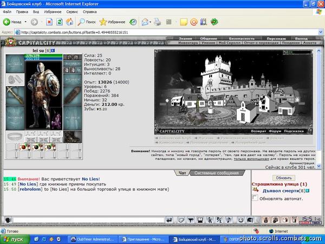The height and width of the screenshot is (244, 325).
Task: Click the crossbow weapon slot
Action: point(15,95)
